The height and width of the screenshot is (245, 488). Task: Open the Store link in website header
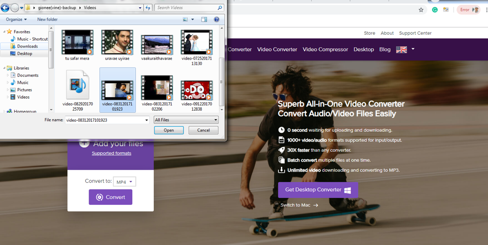click(x=369, y=33)
